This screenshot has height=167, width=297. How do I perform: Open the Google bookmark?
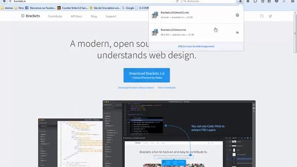[128, 8]
